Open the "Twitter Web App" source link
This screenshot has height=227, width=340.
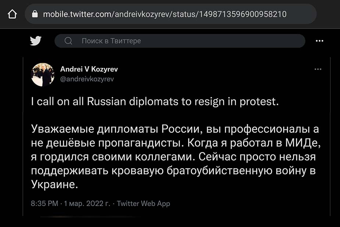click(143, 203)
